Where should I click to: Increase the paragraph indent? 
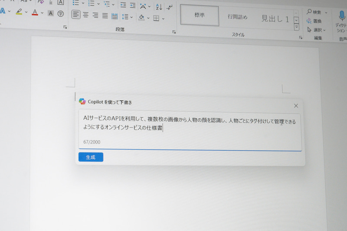(133, 5)
